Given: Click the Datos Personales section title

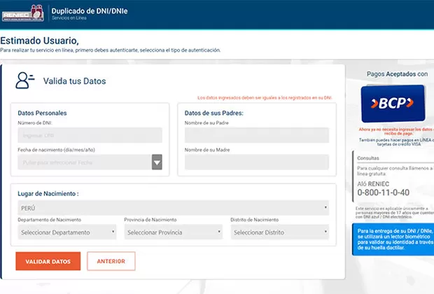Looking at the screenshot, I should (42, 113).
